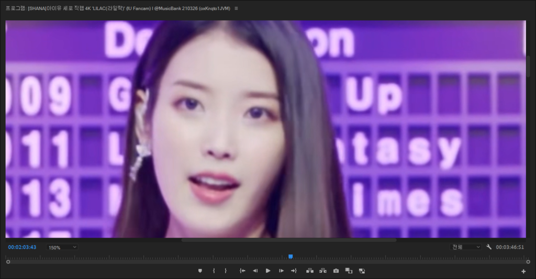Toggle Comparison View icon

coord(349,271)
